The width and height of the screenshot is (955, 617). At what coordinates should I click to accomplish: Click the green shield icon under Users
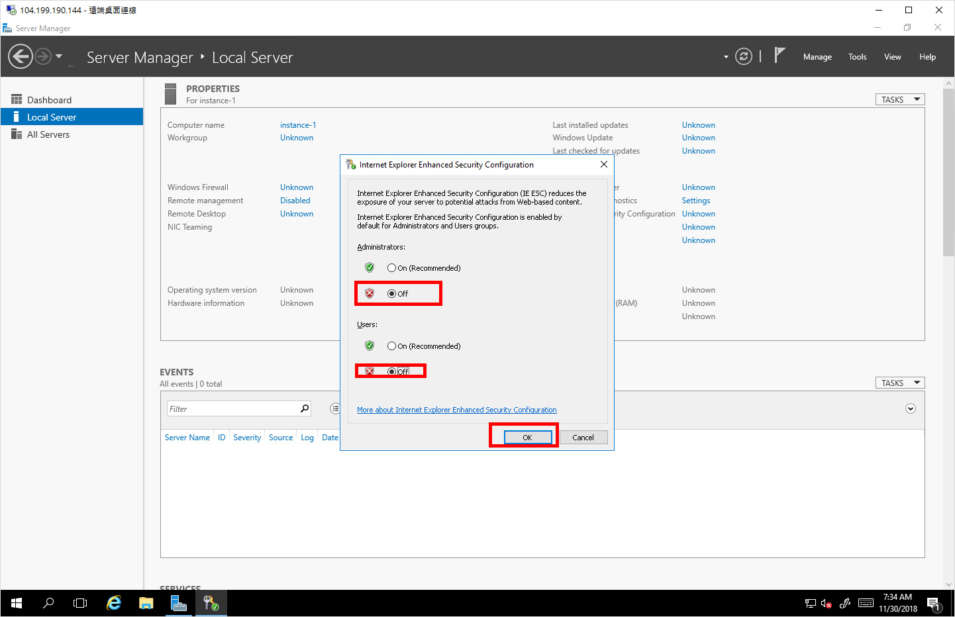pos(370,346)
